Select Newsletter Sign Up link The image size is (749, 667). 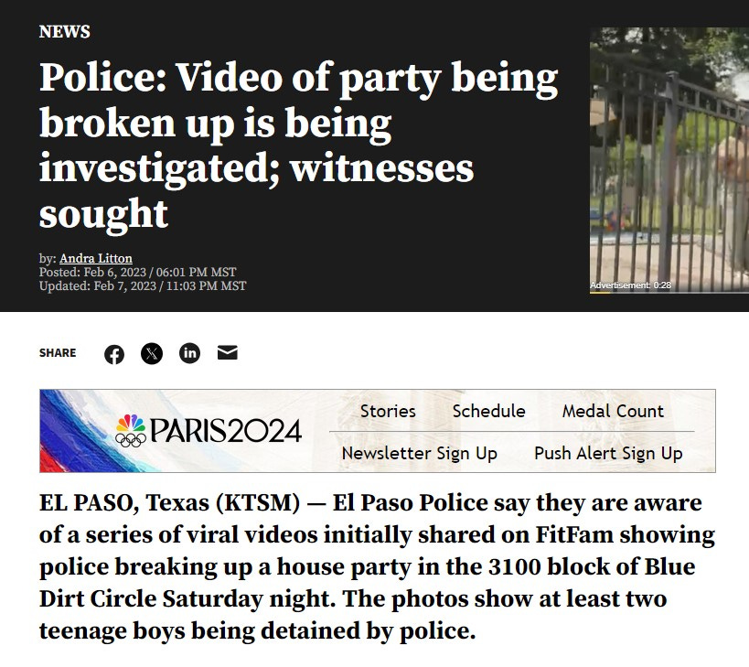420,453
